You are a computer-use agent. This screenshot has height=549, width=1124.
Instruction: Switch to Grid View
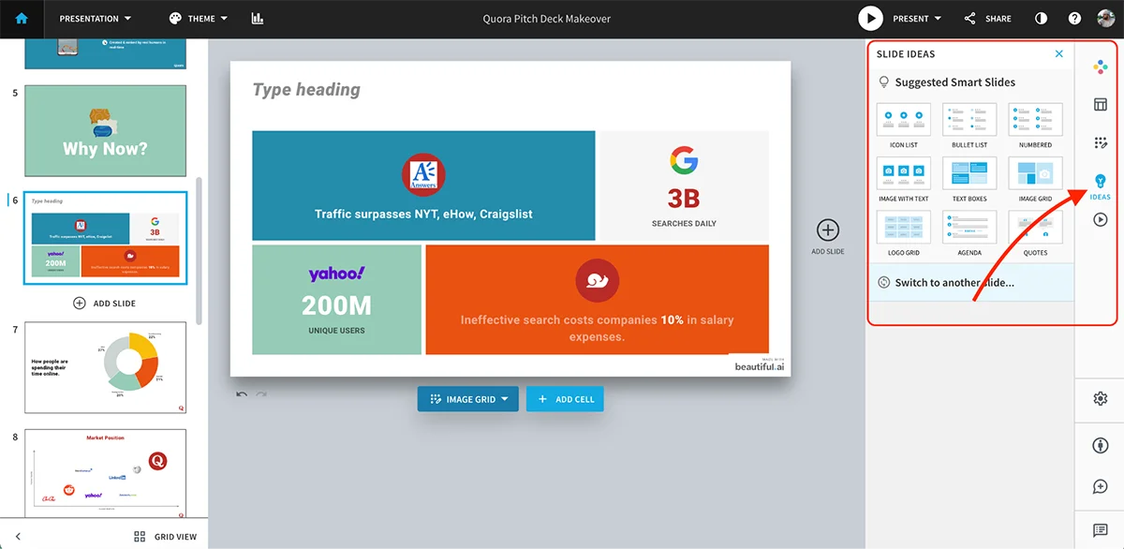coord(166,537)
